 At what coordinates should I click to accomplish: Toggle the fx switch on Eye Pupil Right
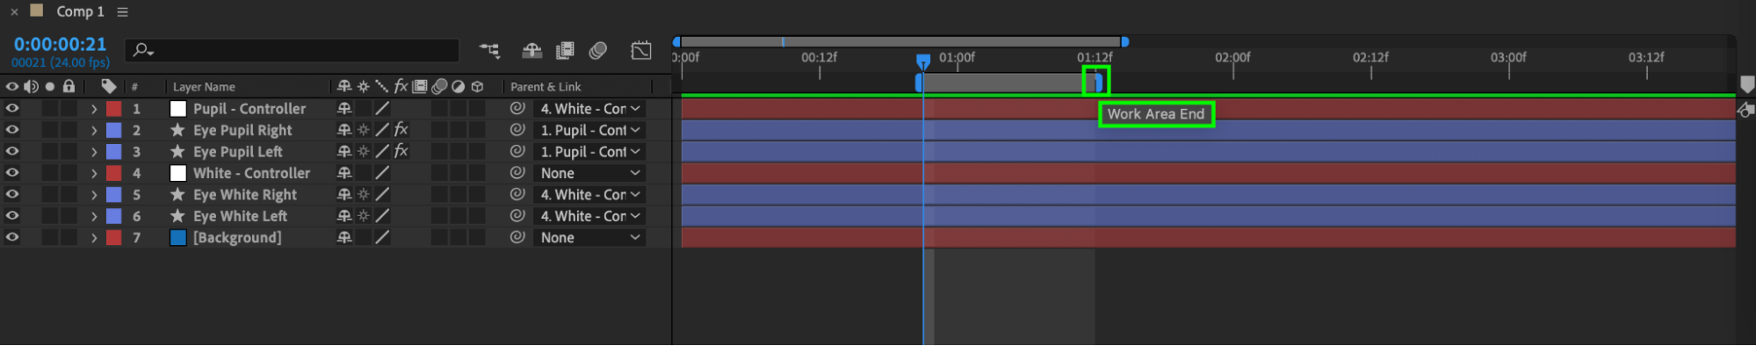[401, 130]
